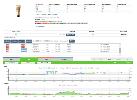Click the colored marketplace tag strip under ASIN
The image size is (137, 100).
pyautogui.click(x=62, y=23)
